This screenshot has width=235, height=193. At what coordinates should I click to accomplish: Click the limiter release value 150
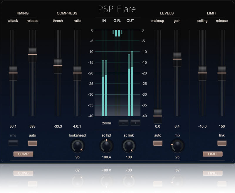[222, 127]
